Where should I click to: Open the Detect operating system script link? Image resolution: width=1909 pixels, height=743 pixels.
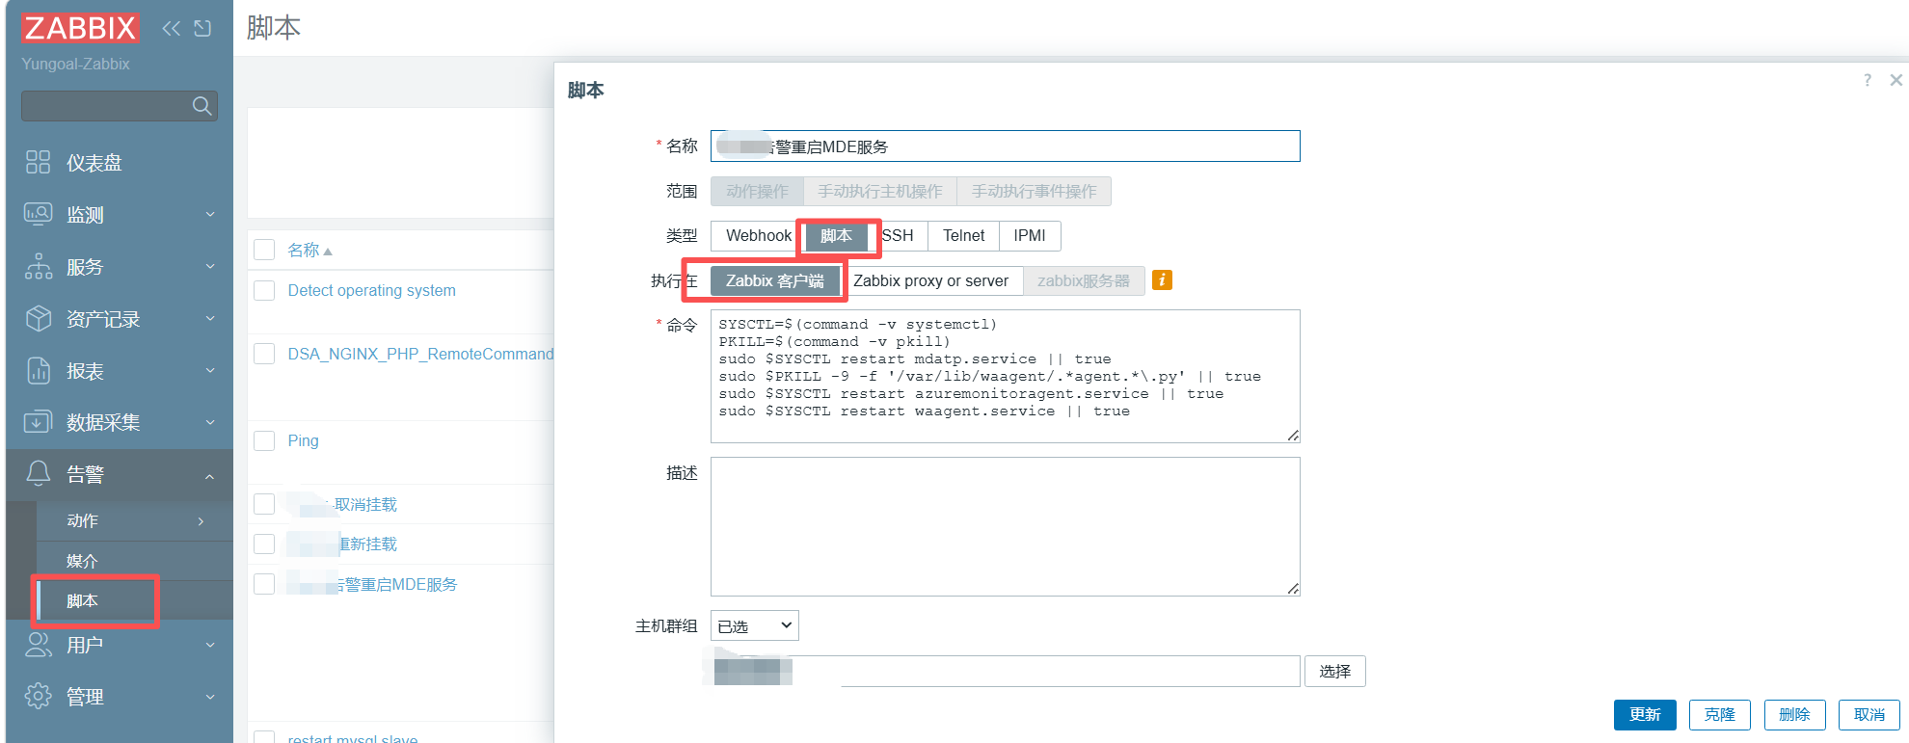(372, 290)
